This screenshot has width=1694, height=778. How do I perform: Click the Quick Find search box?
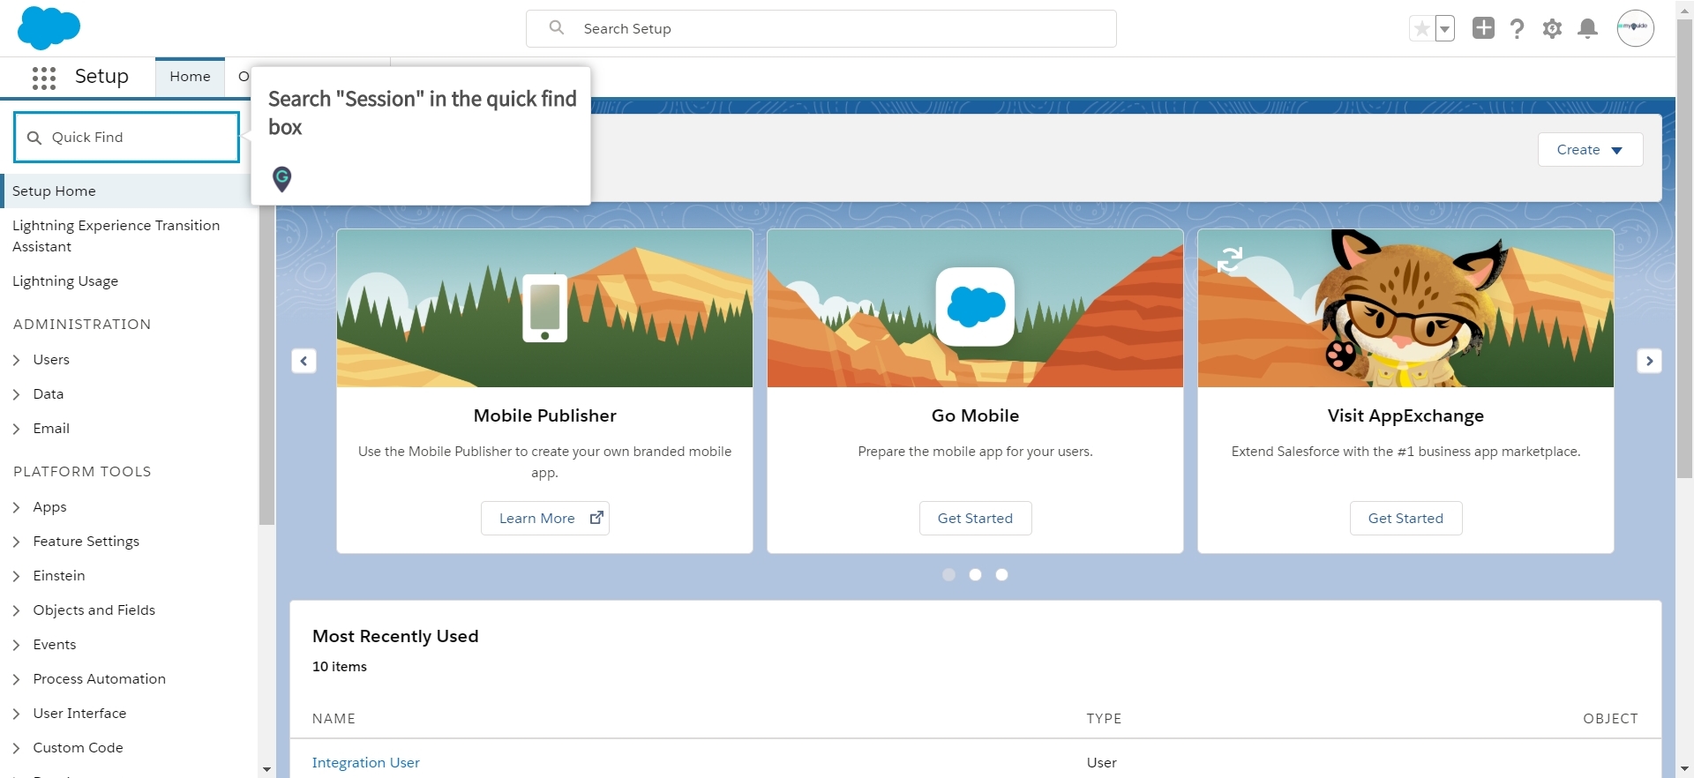127,137
